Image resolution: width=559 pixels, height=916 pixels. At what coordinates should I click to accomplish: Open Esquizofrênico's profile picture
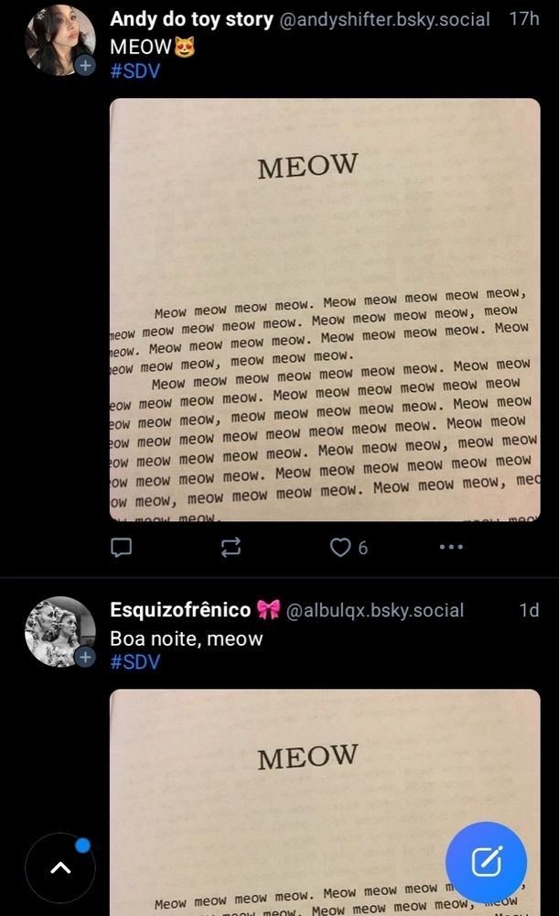[x=60, y=631]
